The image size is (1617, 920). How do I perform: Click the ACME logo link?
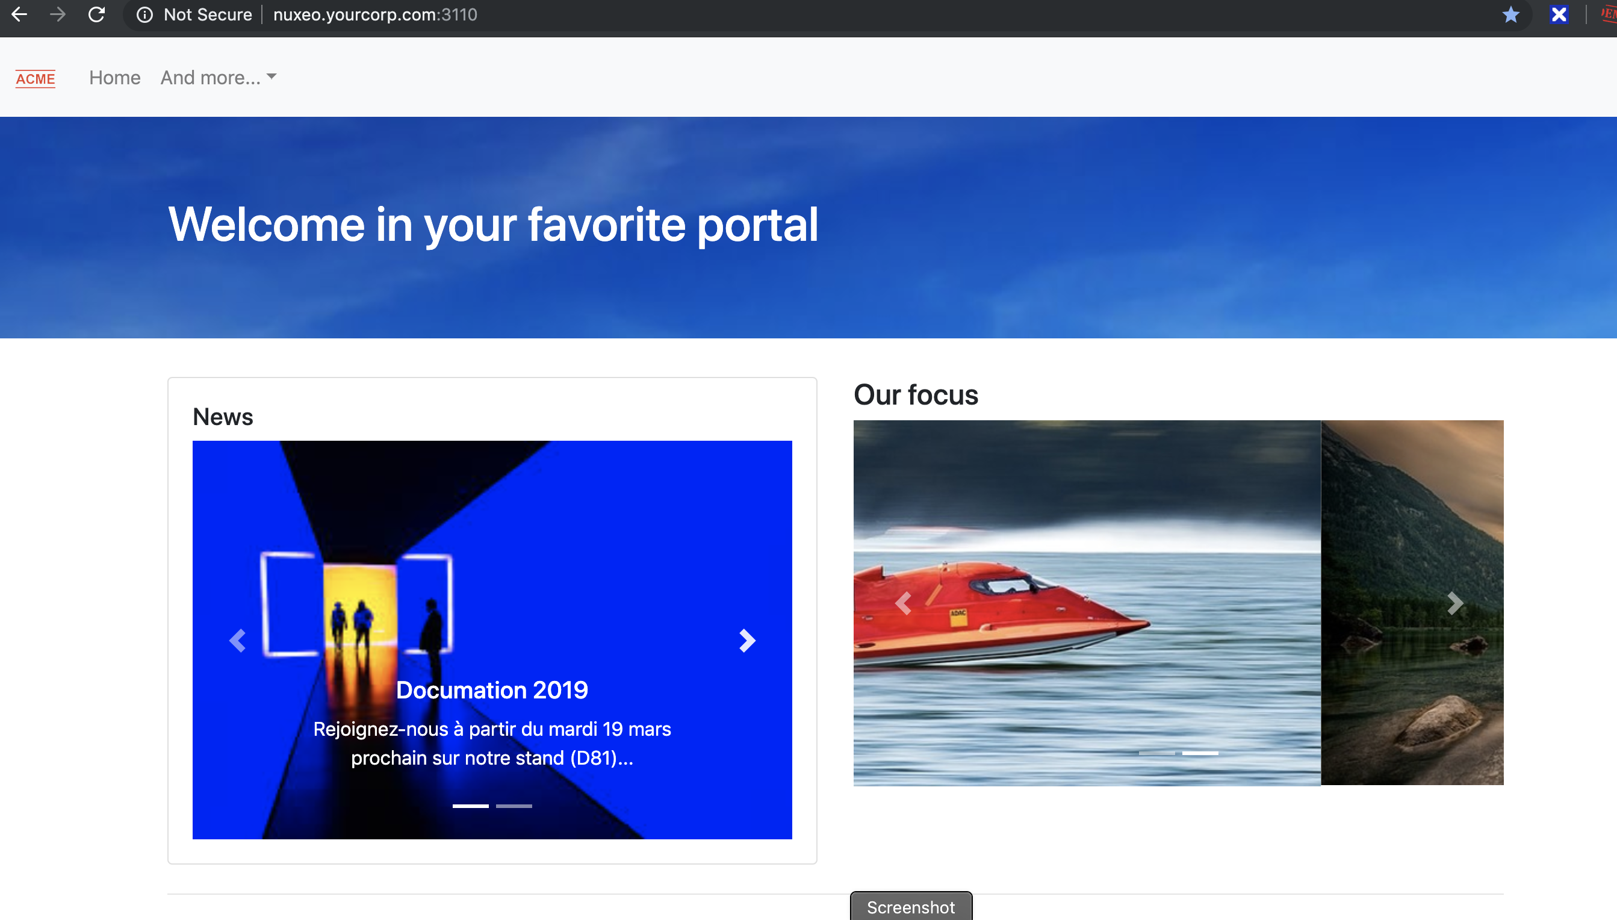point(36,79)
